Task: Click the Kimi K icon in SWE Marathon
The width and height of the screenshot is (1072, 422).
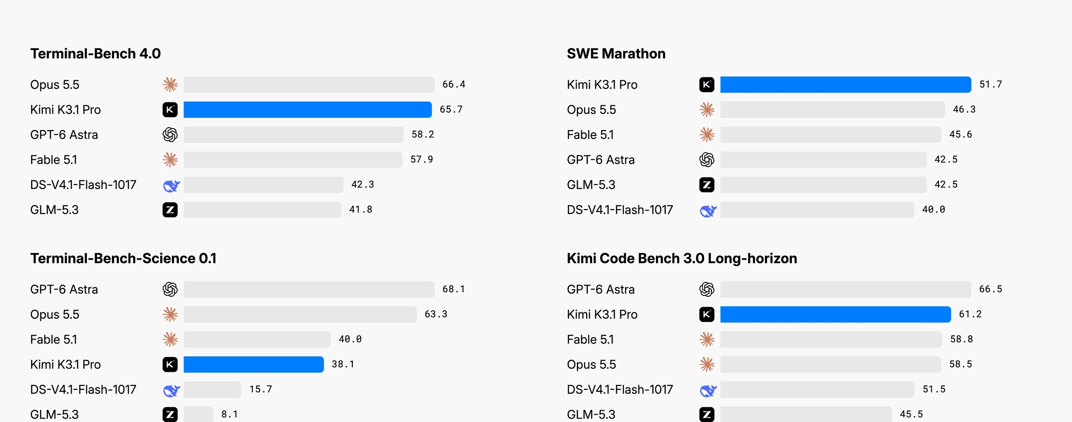Action: 707,84
